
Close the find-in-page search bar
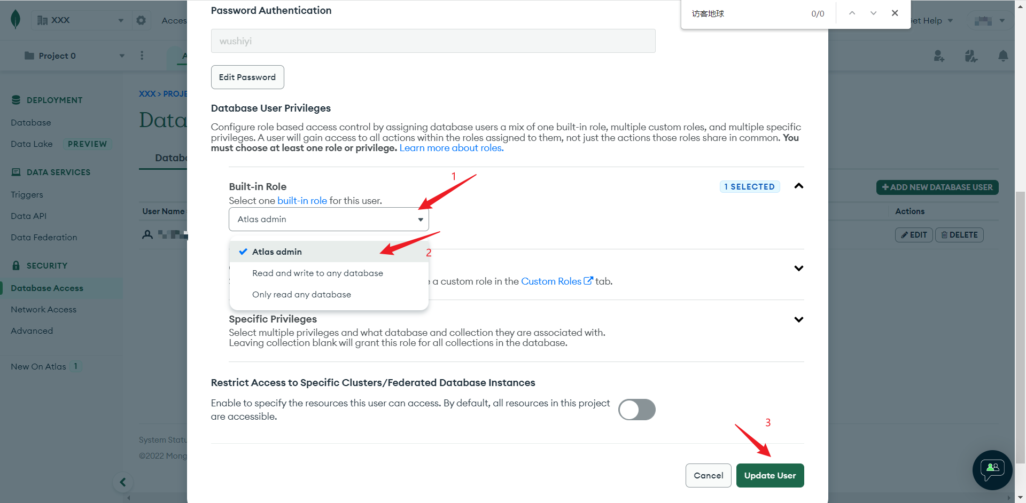895,13
